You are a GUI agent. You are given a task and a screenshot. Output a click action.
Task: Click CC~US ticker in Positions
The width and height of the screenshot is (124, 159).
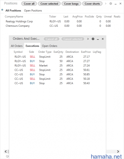pyautogui.click(x=54, y=26)
